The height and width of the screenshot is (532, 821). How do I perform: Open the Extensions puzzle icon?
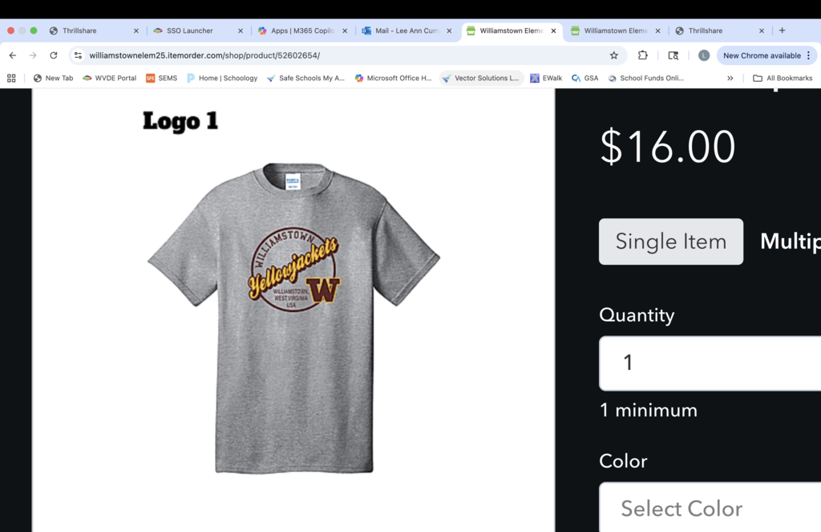pyautogui.click(x=643, y=55)
